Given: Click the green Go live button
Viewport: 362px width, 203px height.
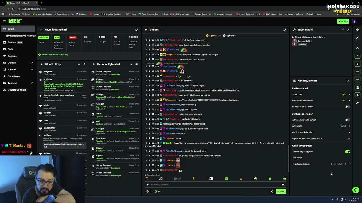Looking at the screenshot, I should [x=343, y=21].
